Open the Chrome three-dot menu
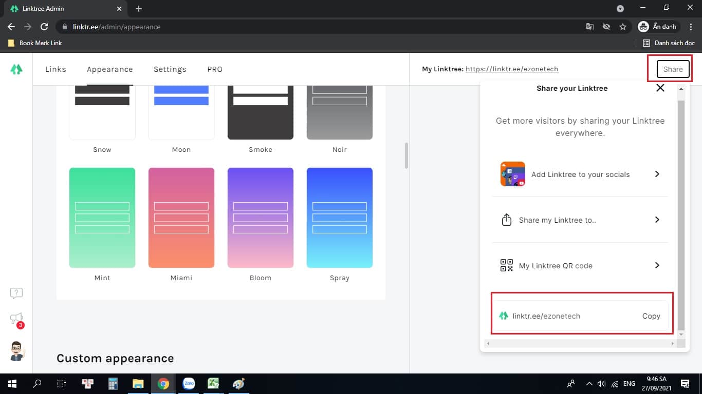 (691, 27)
